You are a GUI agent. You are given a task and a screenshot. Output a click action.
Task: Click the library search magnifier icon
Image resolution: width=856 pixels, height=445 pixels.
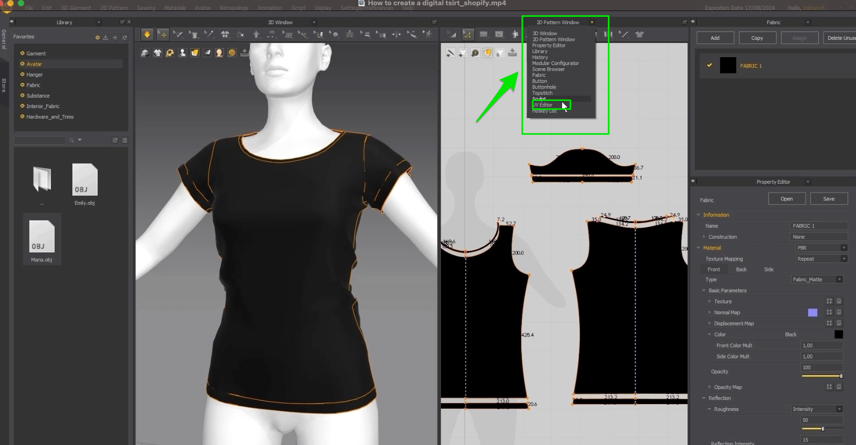pos(71,140)
